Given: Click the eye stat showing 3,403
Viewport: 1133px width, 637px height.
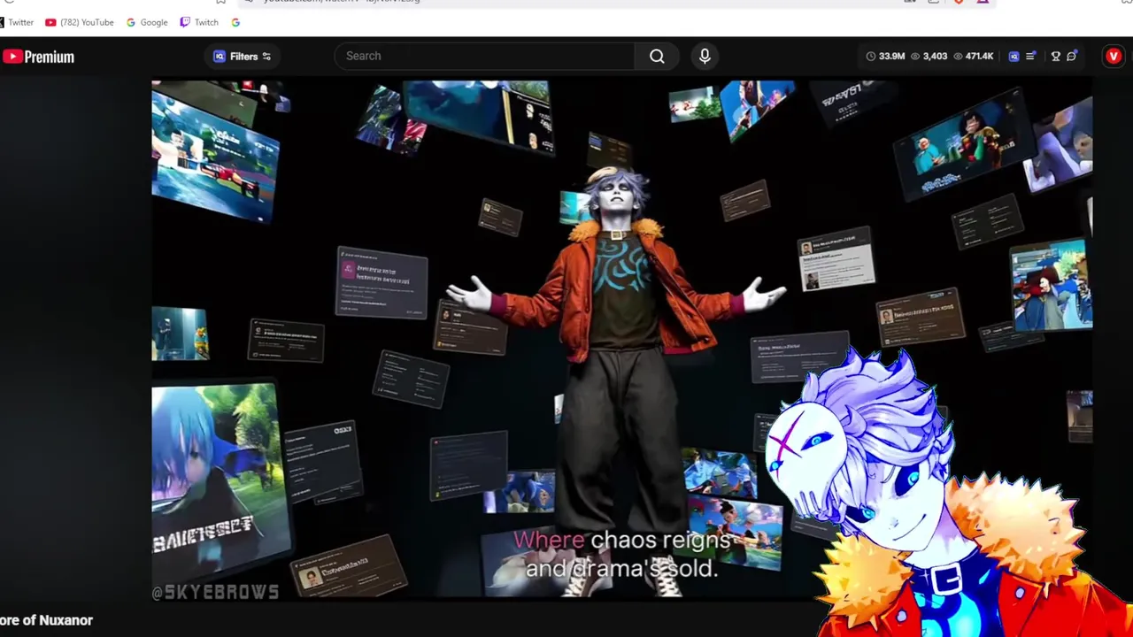Looking at the screenshot, I should click(929, 56).
